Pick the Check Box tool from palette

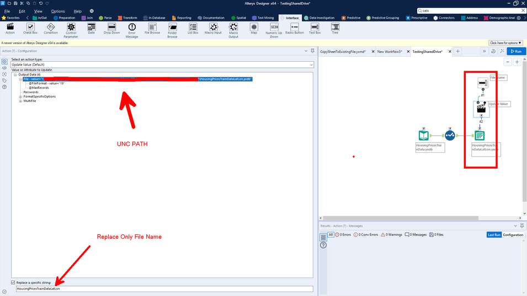tap(30, 29)
